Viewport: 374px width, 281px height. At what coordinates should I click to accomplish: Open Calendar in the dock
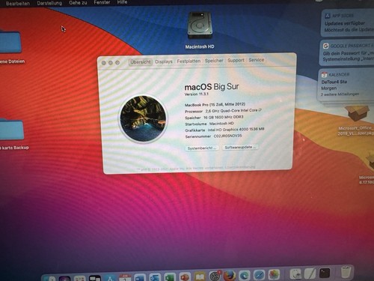click(125, 277)
